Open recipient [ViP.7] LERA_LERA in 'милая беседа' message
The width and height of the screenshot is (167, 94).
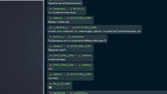[86, 27]
